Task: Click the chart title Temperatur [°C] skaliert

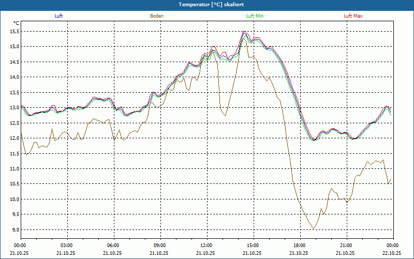Action: tap(211, 5)
